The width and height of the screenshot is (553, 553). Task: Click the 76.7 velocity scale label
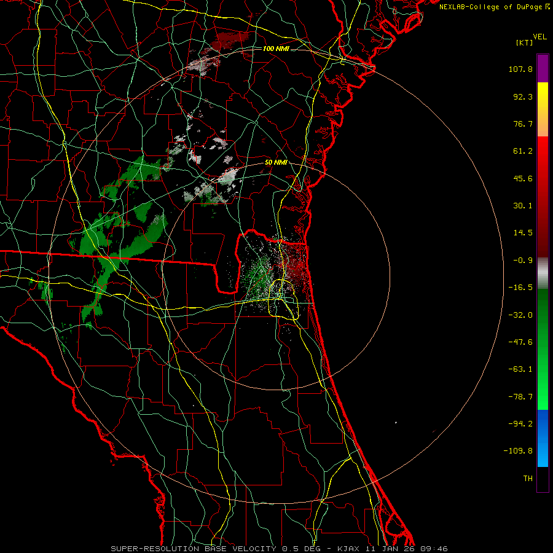(x=523, y=124)
